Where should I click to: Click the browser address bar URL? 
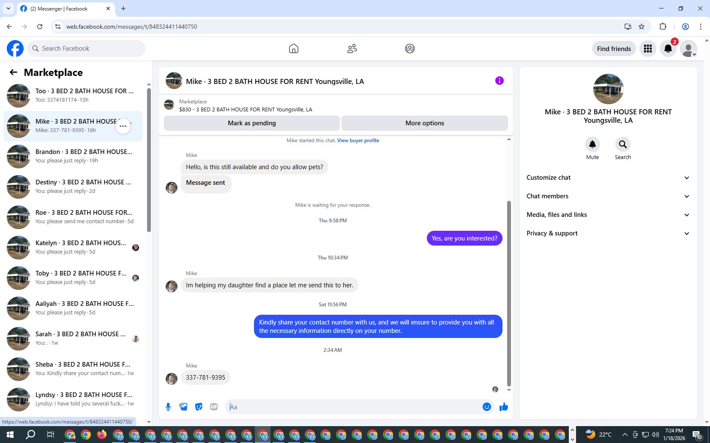click(131, 27)
